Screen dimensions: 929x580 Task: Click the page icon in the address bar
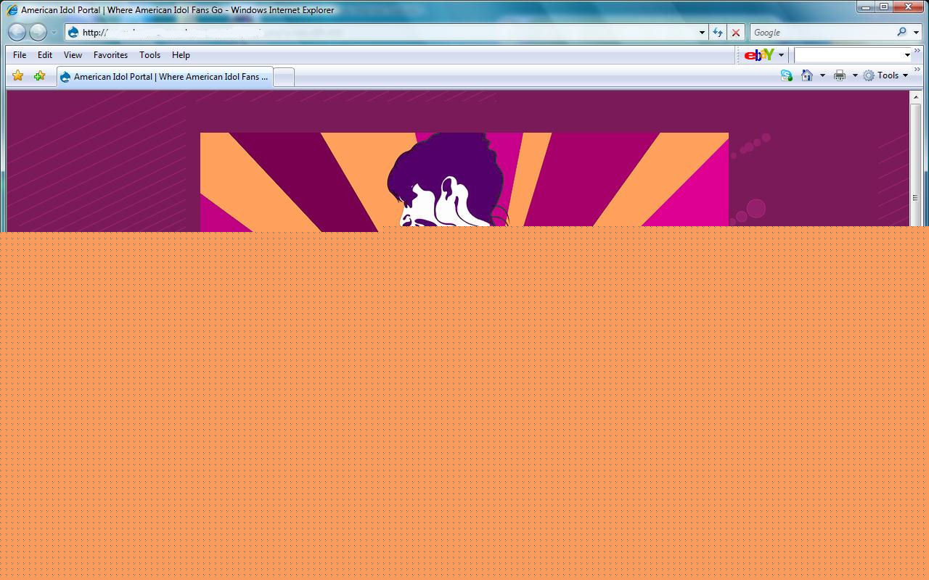click(73, 33)
